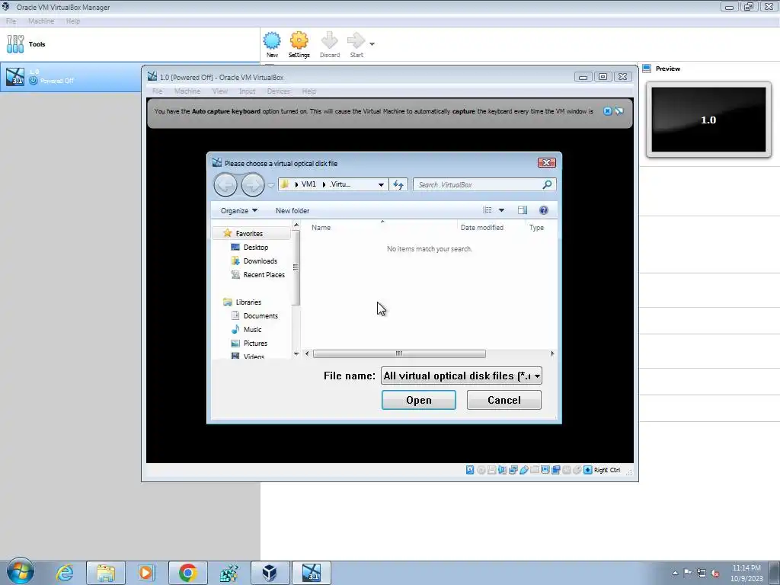Click the Cancel button
Viewport: 780px width, 585px height.
(504, 400)
